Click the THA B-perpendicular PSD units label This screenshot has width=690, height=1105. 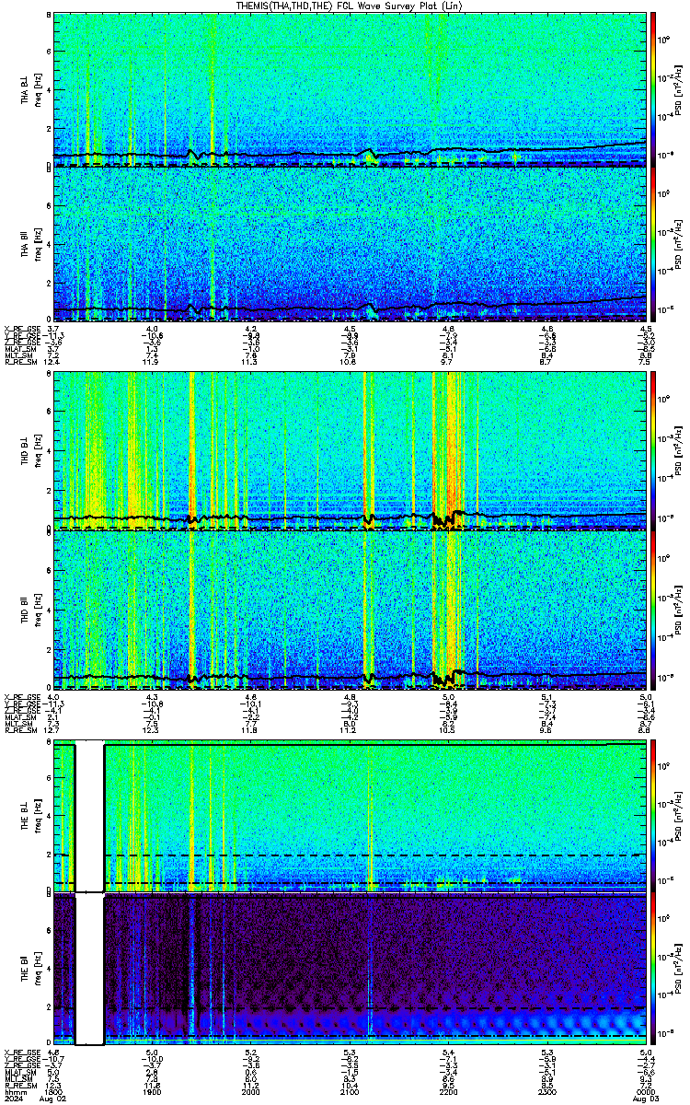click(x=678, y=88)
